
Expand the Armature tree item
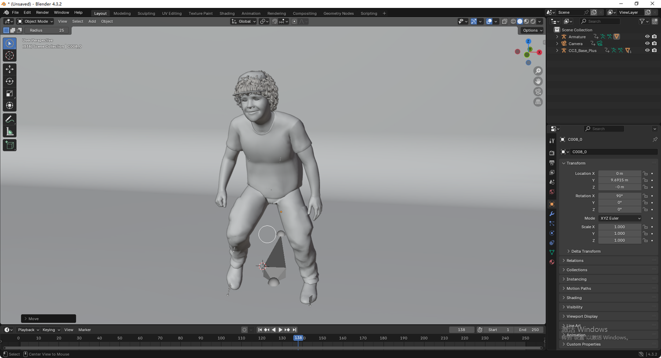(x=557, y=37)
